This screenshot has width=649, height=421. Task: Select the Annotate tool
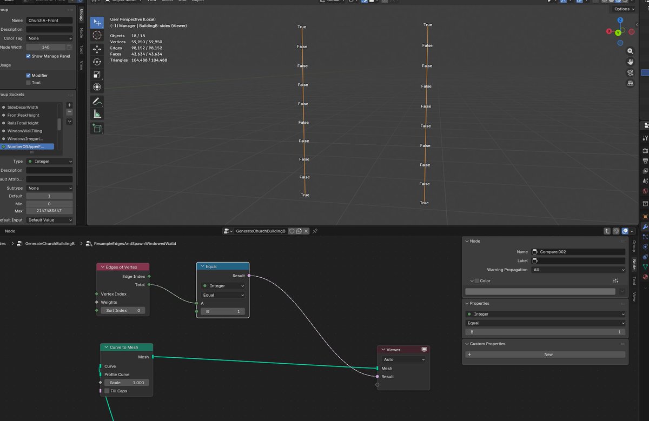pyautogui.click(x=97, y=101)
